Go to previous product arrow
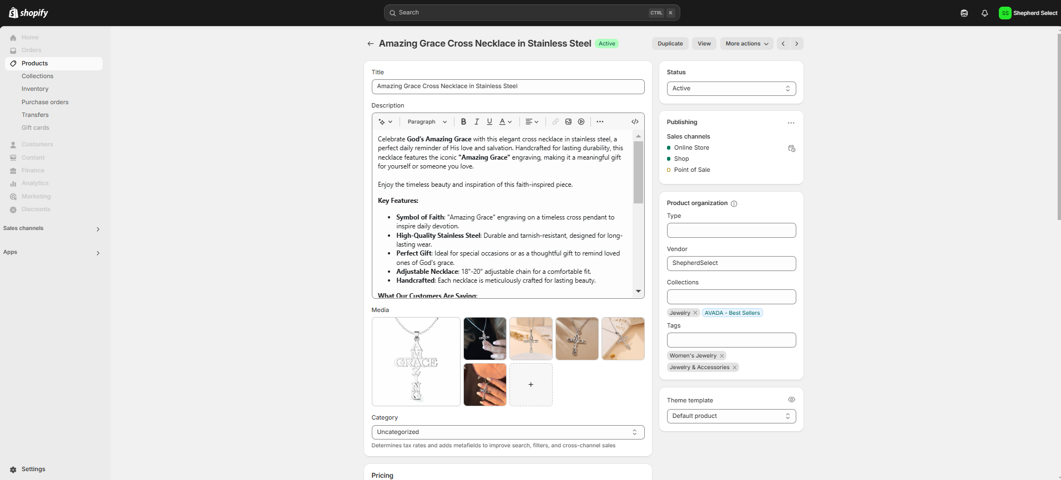Image resolution: width=1061 pixels, height=480 pixels. tap(783, 44)
